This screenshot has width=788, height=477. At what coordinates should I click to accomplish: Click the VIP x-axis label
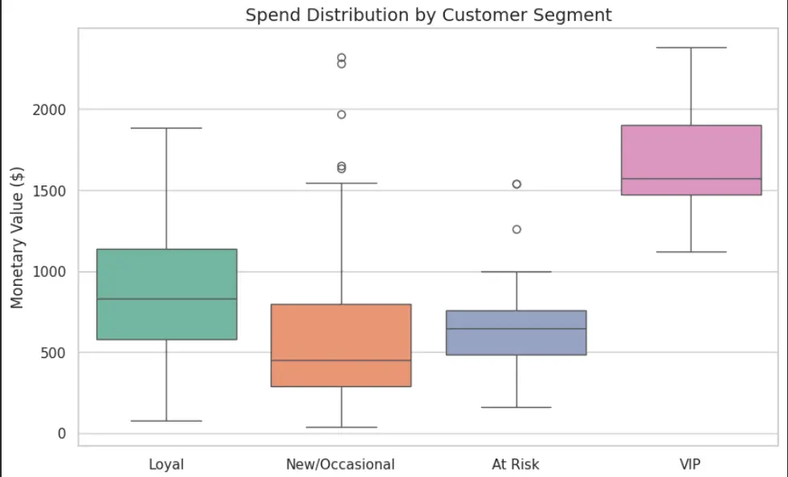[x=690, y=464]
